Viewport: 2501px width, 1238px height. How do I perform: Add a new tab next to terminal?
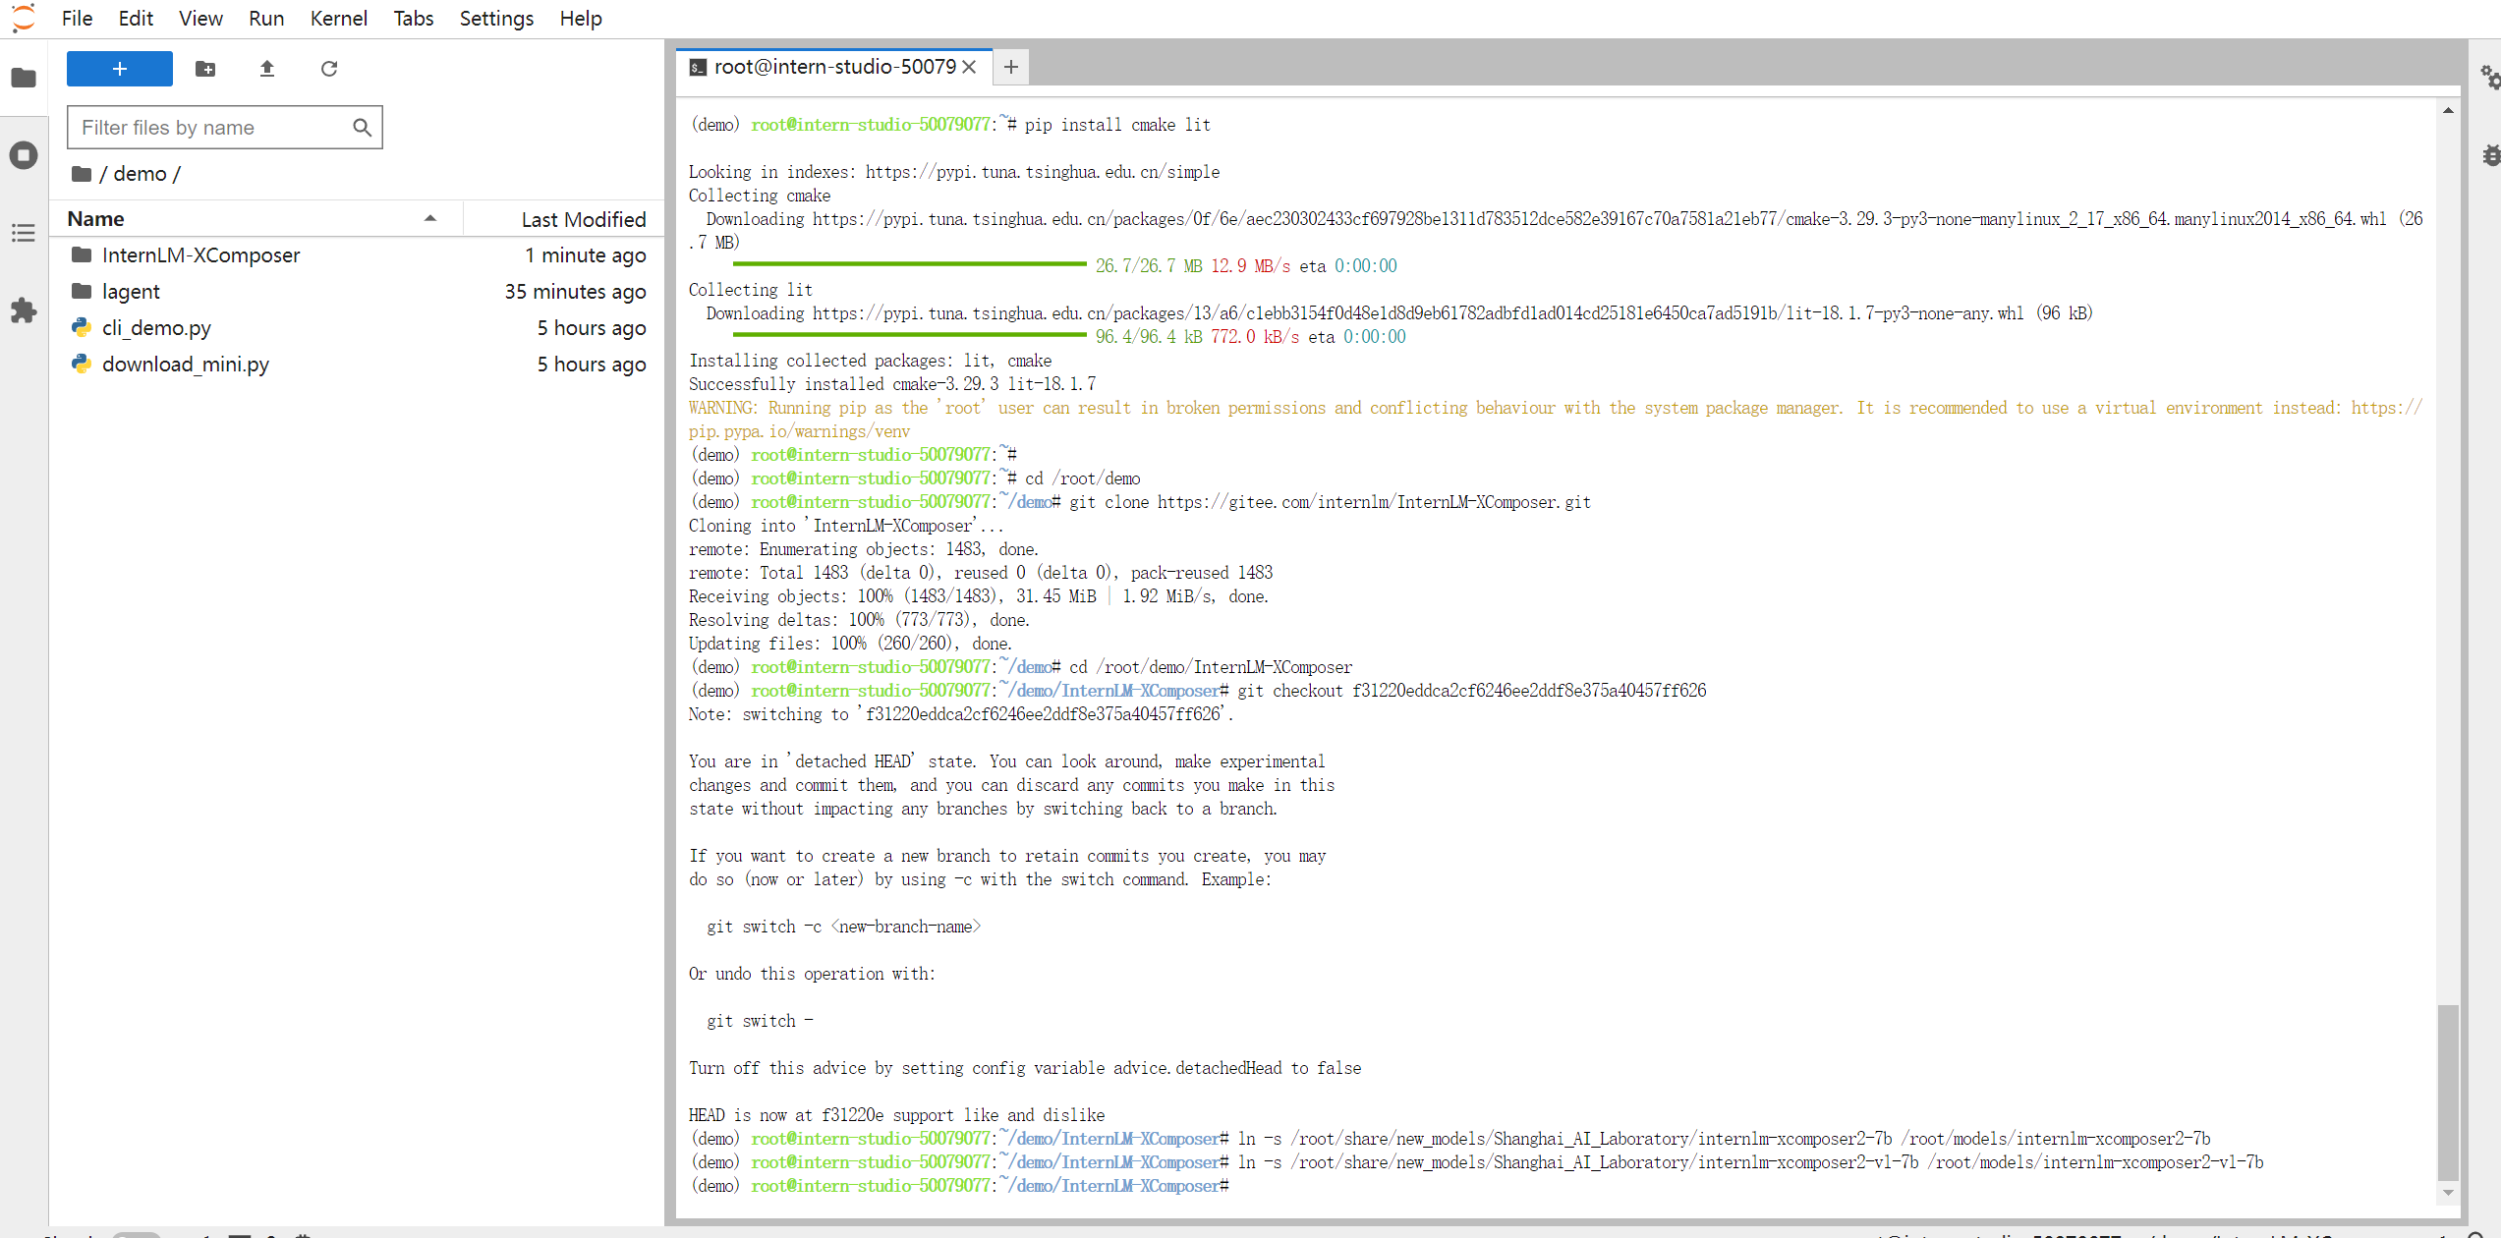(x=1010, y=67)
